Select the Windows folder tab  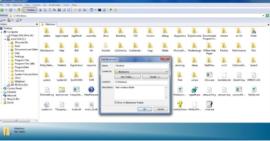pos(48,24)
